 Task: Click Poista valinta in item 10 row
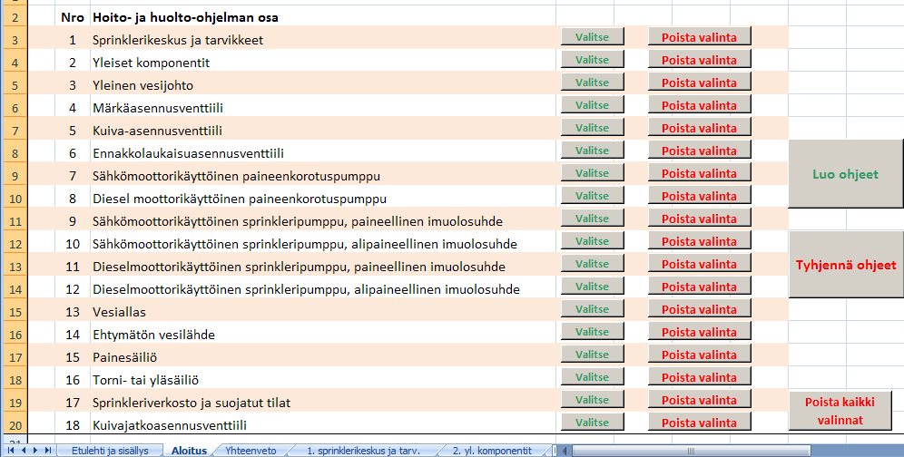(x=700, y=241)
